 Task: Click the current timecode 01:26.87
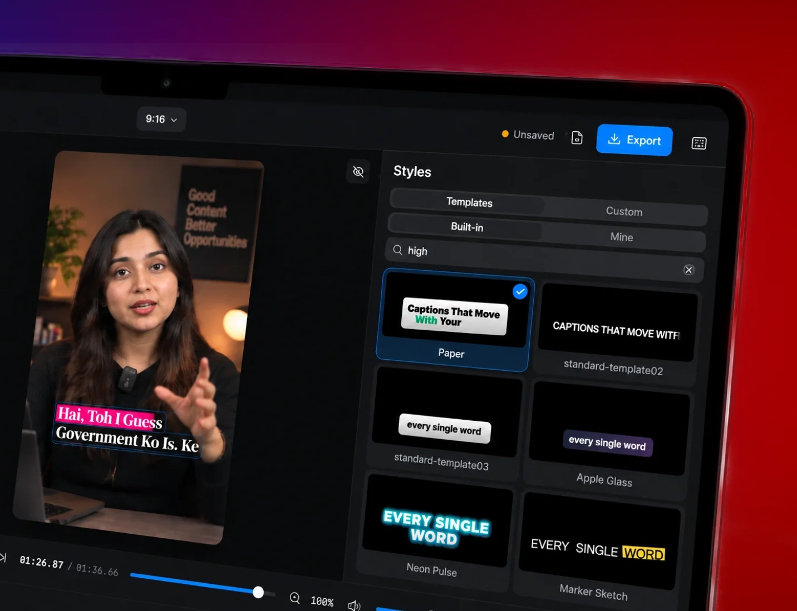42,562
